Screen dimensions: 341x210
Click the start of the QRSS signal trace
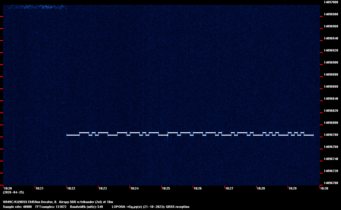[x=67, y=135]
